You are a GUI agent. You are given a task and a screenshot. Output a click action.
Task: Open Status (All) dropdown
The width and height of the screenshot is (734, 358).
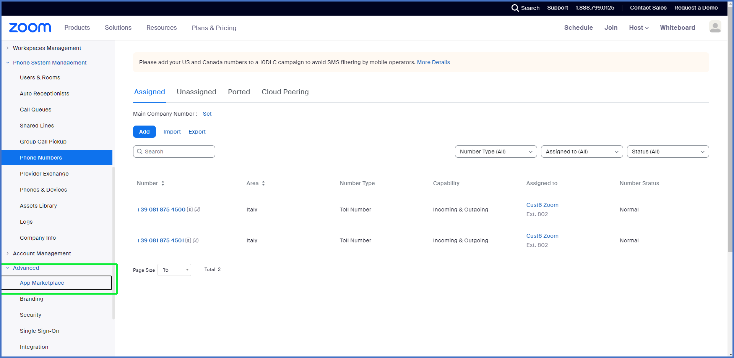point(668,152)
